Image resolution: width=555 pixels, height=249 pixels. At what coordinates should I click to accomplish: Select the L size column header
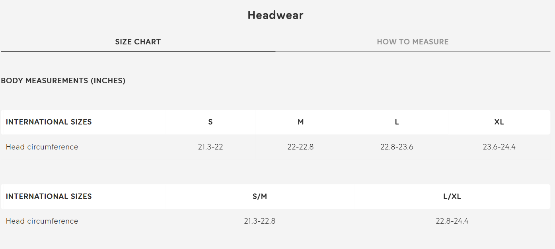pyautogui.click(x=397, y=122)
